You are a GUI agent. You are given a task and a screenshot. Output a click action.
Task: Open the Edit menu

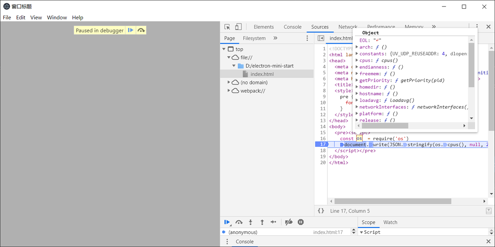[21, 18]
